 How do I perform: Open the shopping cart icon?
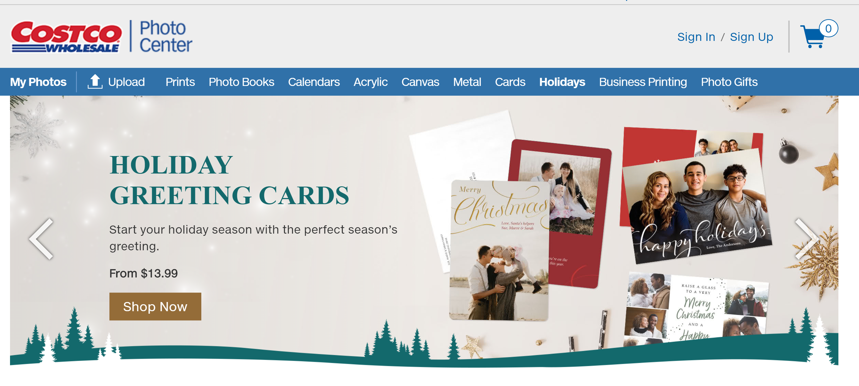[x=813, y=37]
